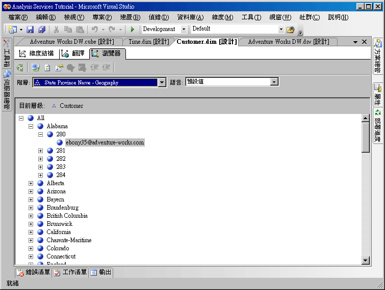Switch to Time.dim design tab
The height and width of the screenshot is (290, 385).
point(149,42)
